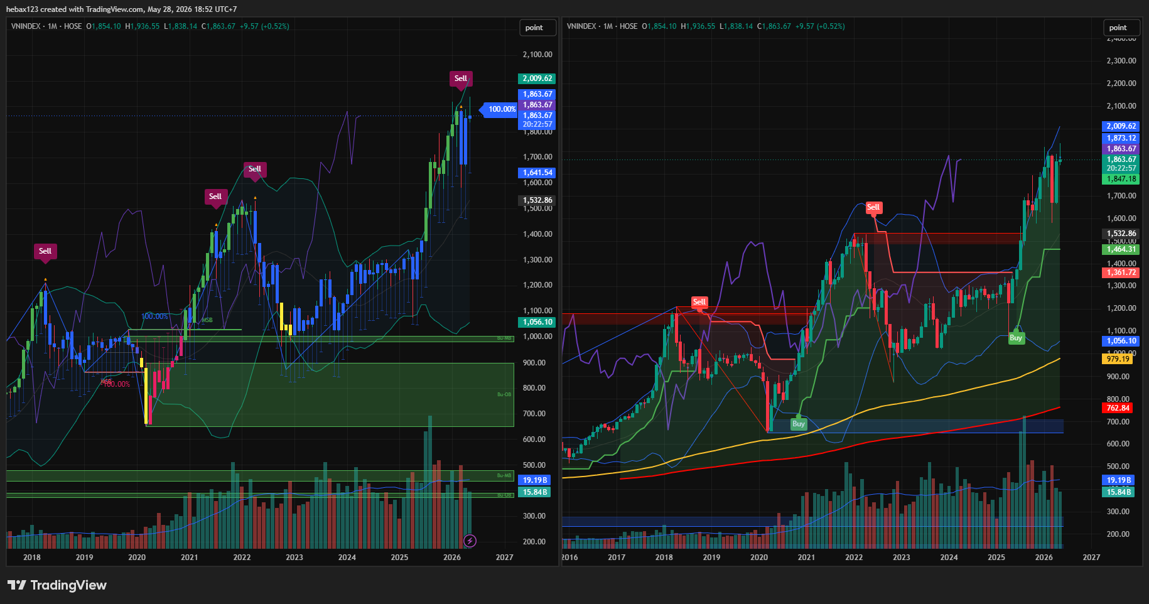This screenshot has height=604, width=1149.
Task: Click the lightning bolt icon on left chart
Action: [470, 541]
